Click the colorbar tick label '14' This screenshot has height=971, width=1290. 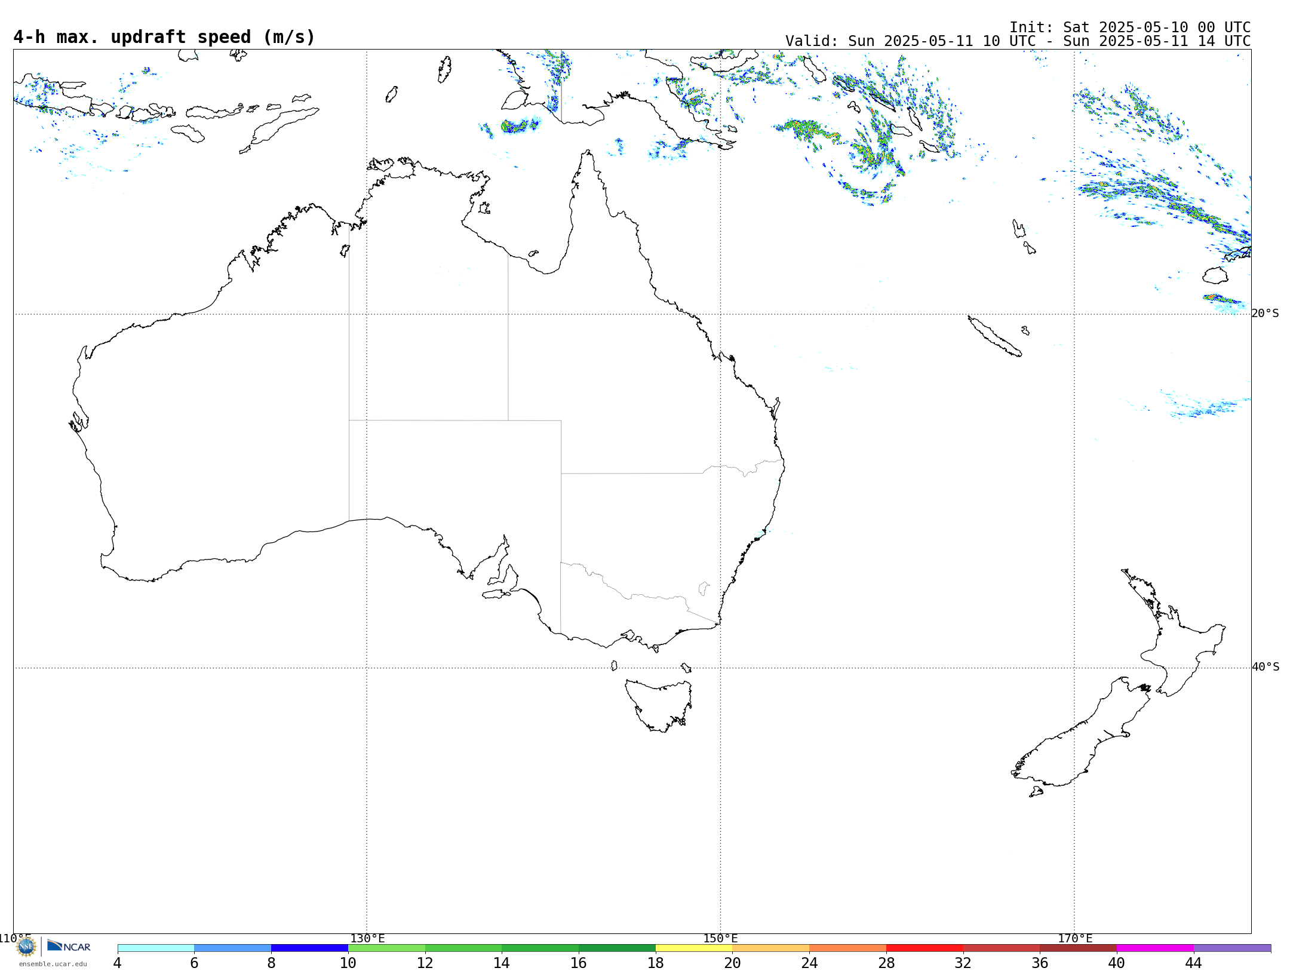tap(502, 963)
